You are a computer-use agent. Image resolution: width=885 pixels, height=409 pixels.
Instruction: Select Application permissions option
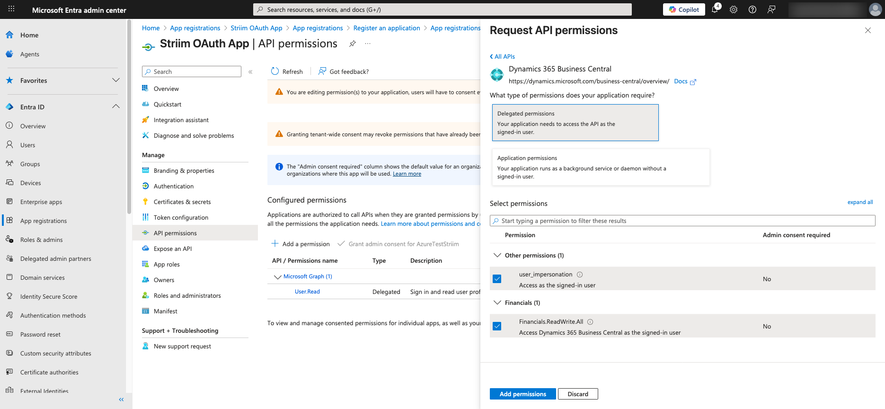pos(600,167)
